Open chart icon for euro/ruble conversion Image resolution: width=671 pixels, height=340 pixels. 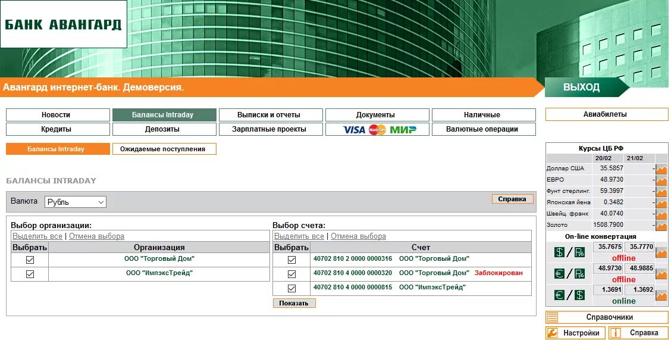coord(661,274)
